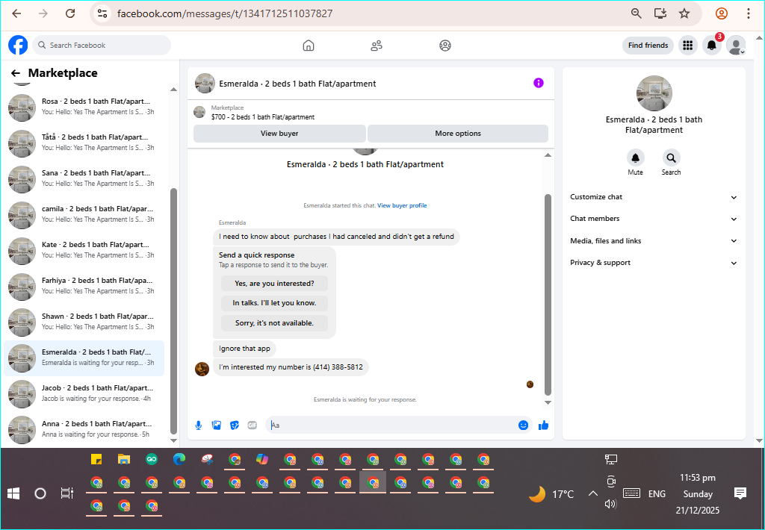Open the Anna conversation
Image resolution: width=765 pixels, height=530 pixels.
[84, 429]
